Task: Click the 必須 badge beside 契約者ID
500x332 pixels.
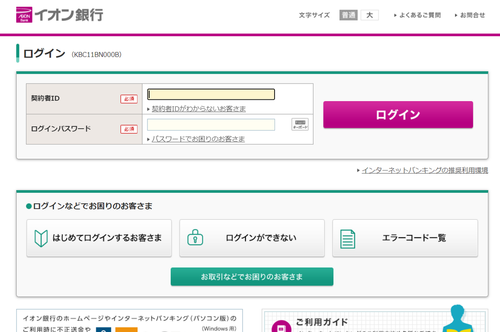Action: tap(129, 99)
